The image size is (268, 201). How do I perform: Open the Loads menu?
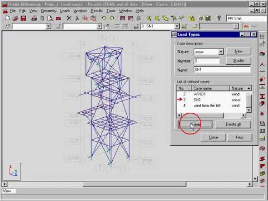point(65,11)
